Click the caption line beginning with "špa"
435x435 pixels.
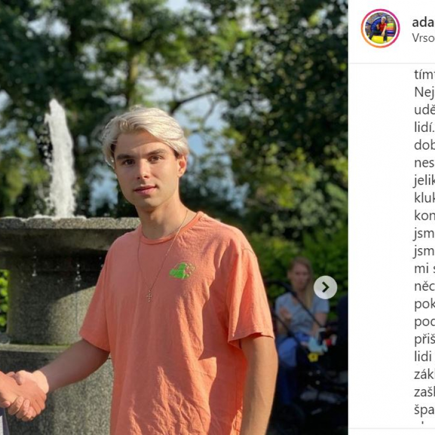[424, 410]
